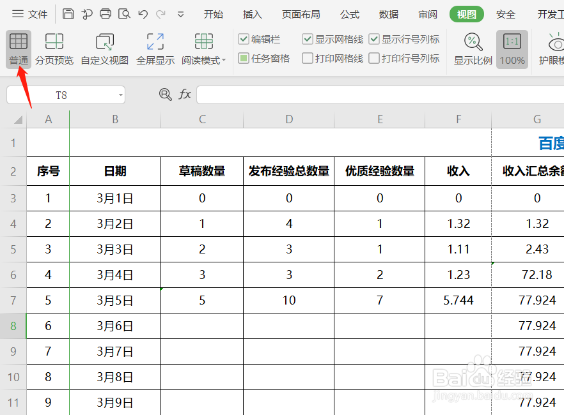Select cell containing 3月5日
This screenshot has width=564, height=415.
(x=115, y=300)
